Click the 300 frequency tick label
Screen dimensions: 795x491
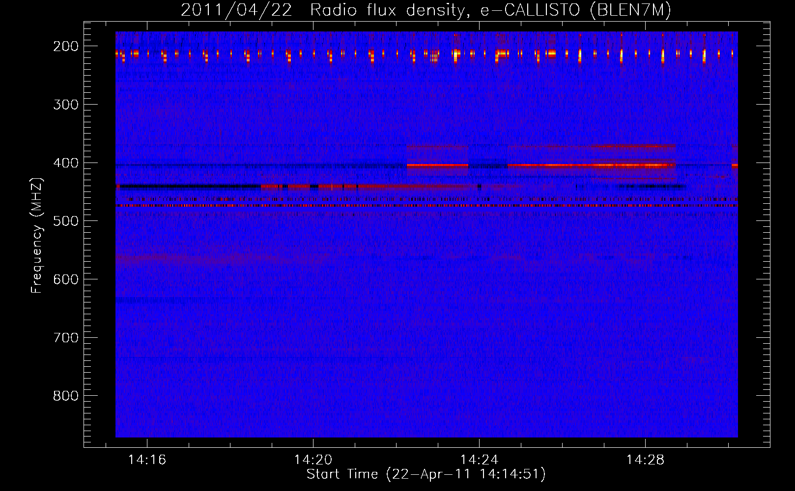[65, 105]
